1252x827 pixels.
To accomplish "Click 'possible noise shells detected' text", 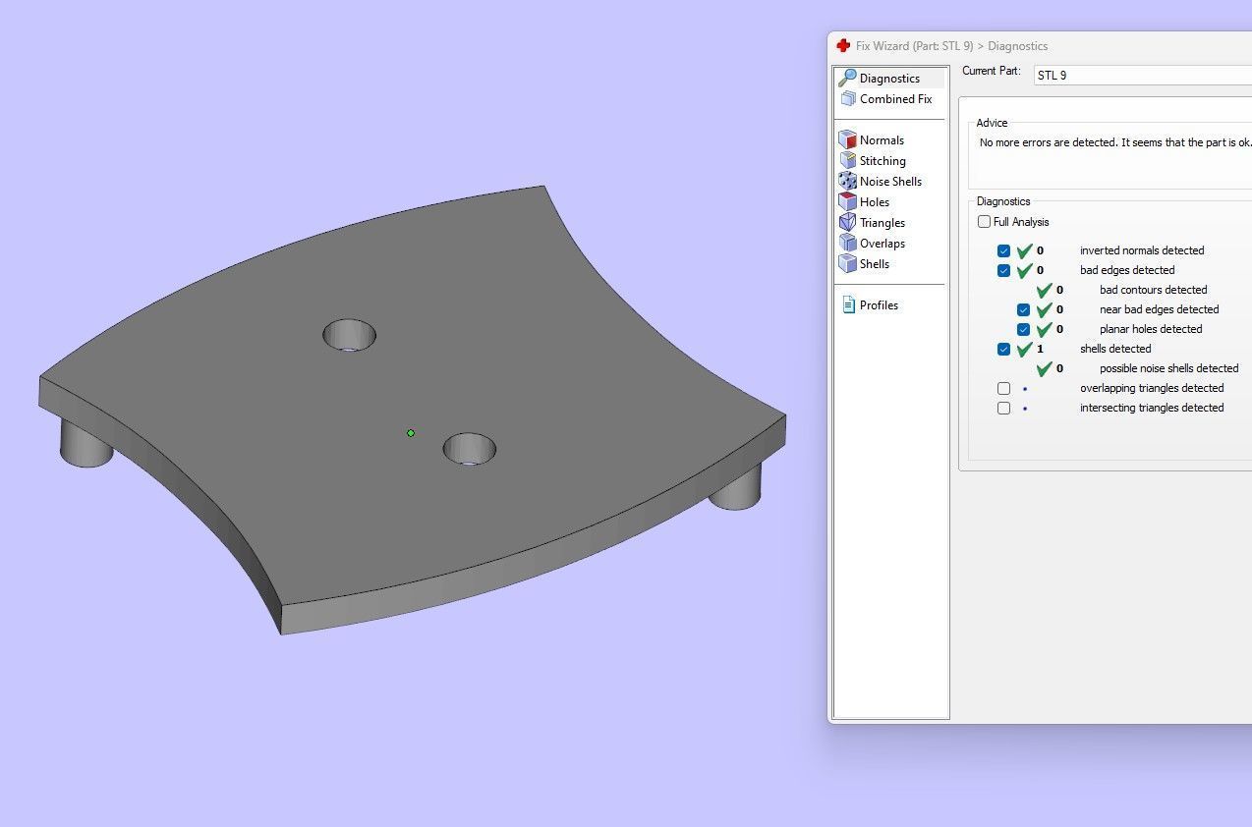I will tap(1169, 368).
